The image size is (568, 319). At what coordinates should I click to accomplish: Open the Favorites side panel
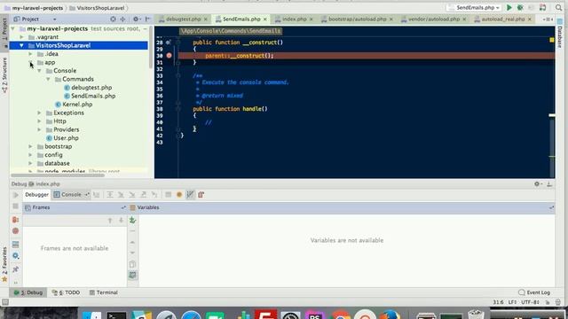tap(4, 264)
